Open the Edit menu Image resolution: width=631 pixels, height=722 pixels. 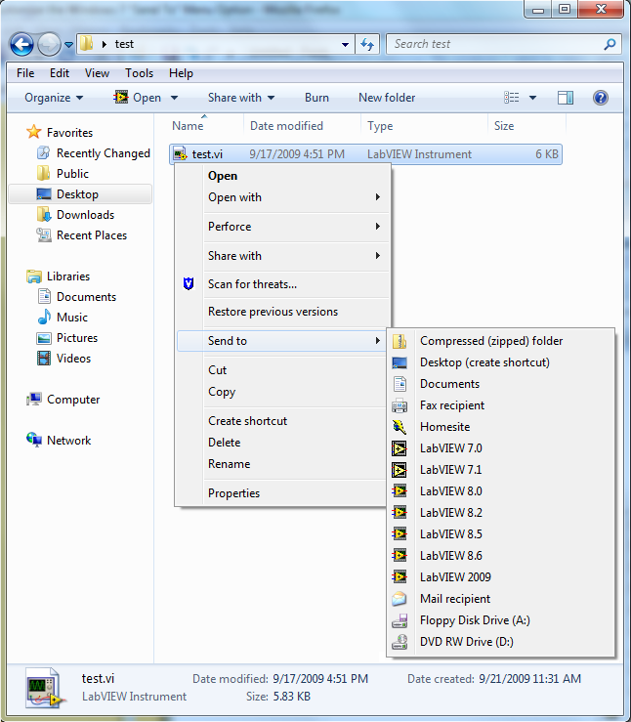[60, 73]
